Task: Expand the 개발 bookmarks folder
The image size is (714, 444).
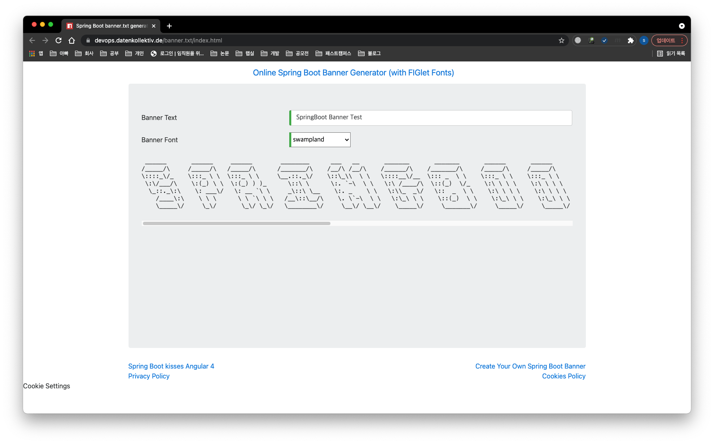Action: 274,54
